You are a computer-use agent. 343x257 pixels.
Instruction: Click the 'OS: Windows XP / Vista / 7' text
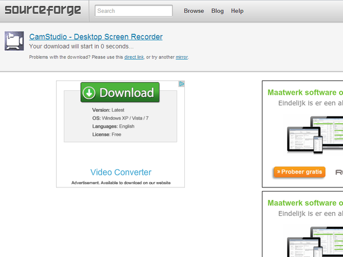pyautogui.click(x=120, y=118)
